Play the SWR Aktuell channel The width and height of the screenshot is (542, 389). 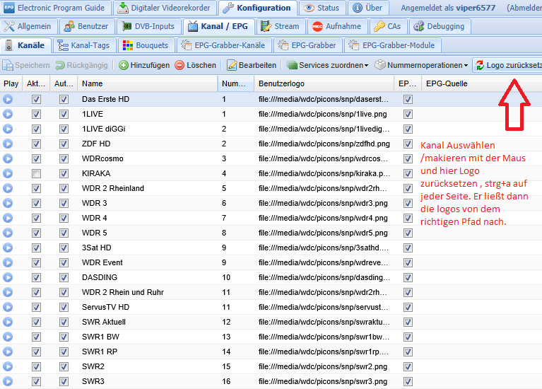(8, 323)
